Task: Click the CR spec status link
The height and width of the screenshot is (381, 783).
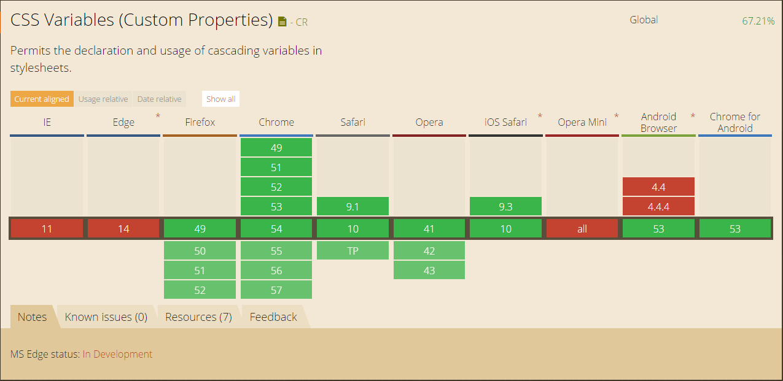Action: (302, 22)
